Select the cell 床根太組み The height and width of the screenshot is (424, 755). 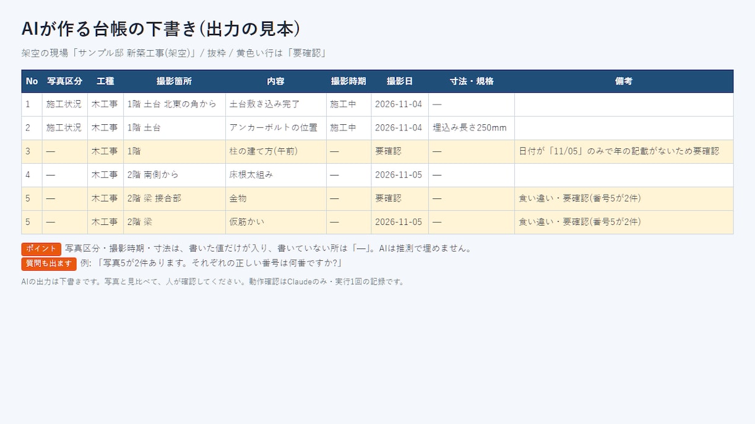coord(276,175)
